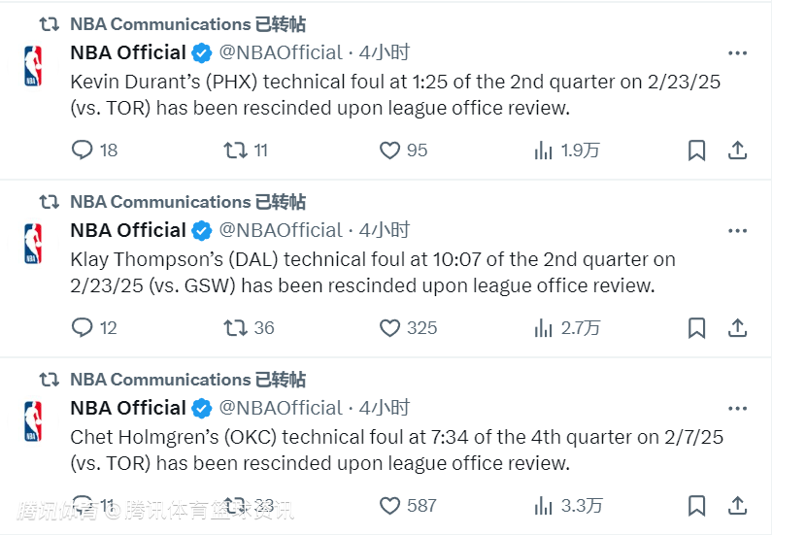This screenshot has height=535, width=806.
Task: Bookmark the Kevin Durant technical foul post
Action: (x=696, y=150)
